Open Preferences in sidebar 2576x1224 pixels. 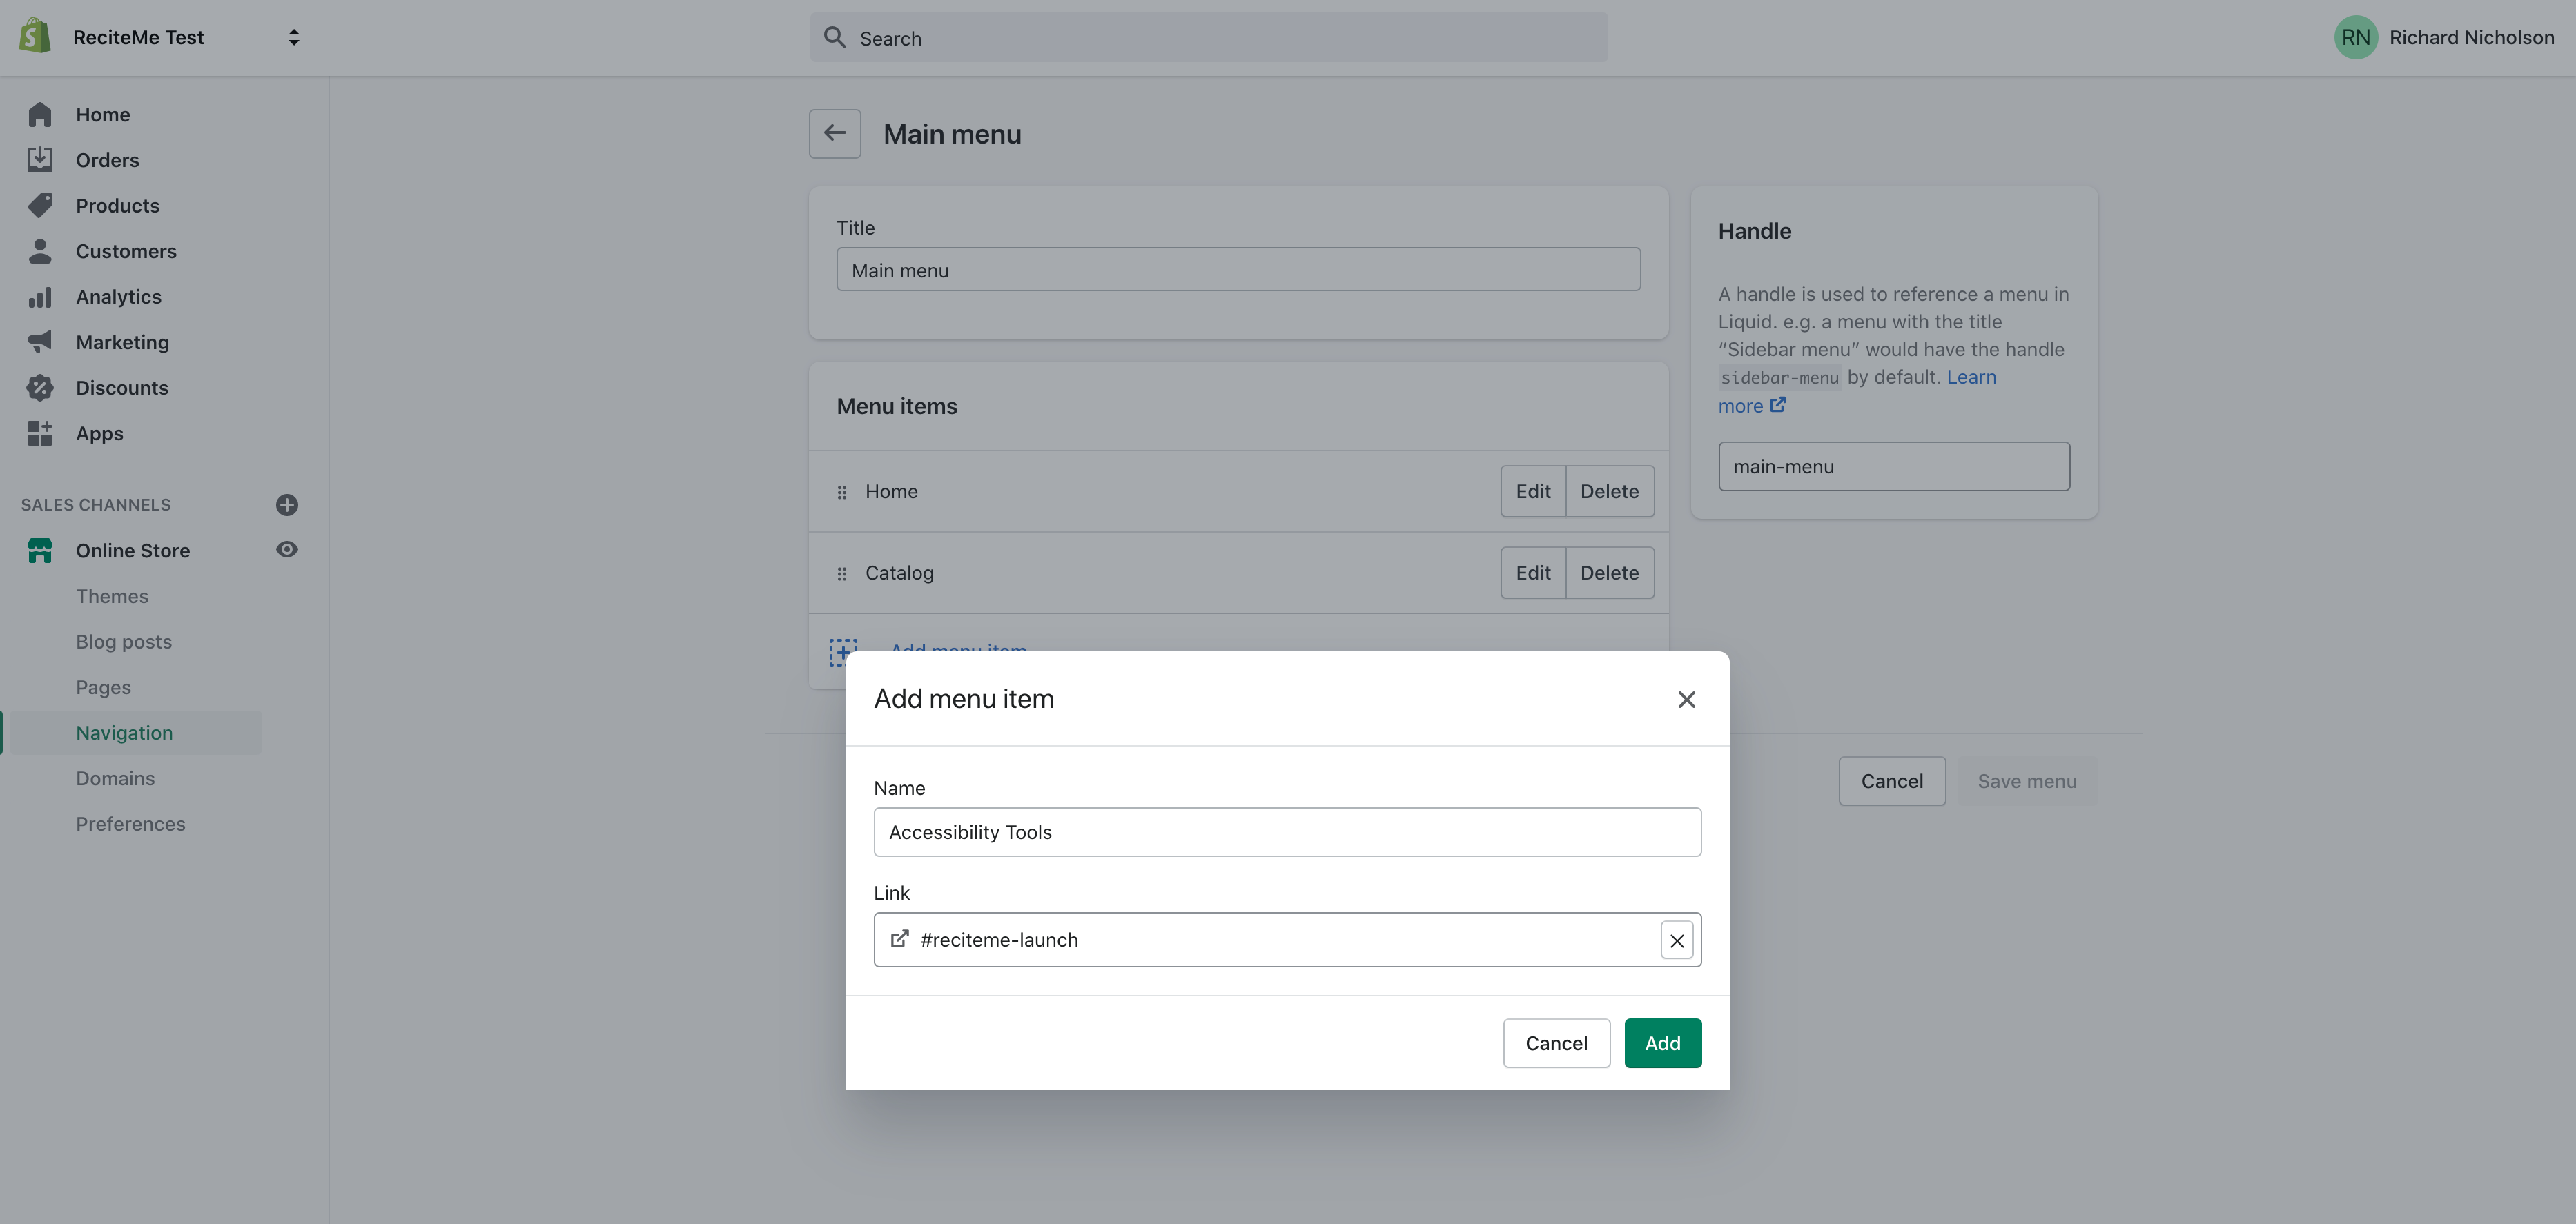131,824
